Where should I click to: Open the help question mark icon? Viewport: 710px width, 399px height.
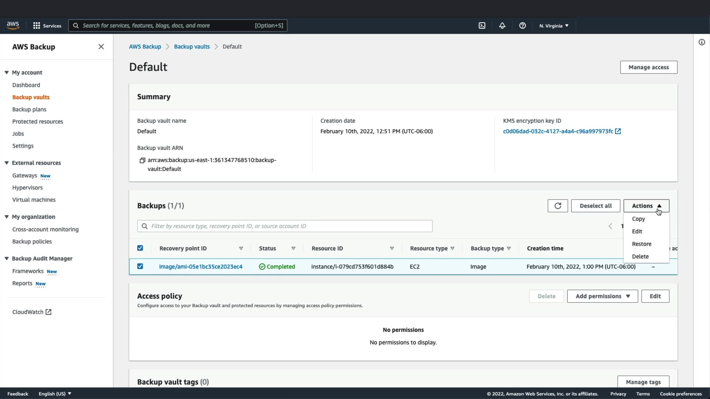[x=522, y=25]
